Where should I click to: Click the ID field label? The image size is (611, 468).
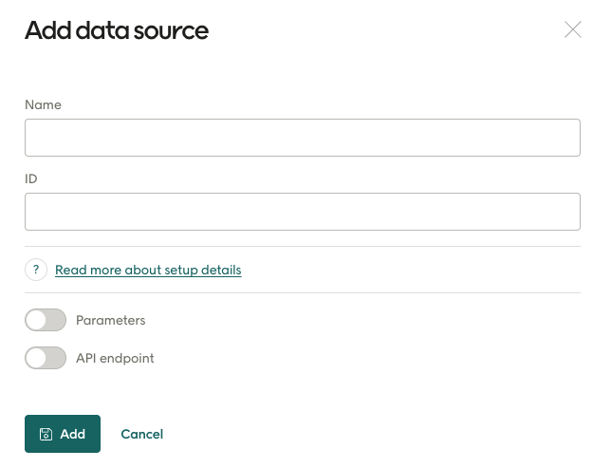coord(30,178)
